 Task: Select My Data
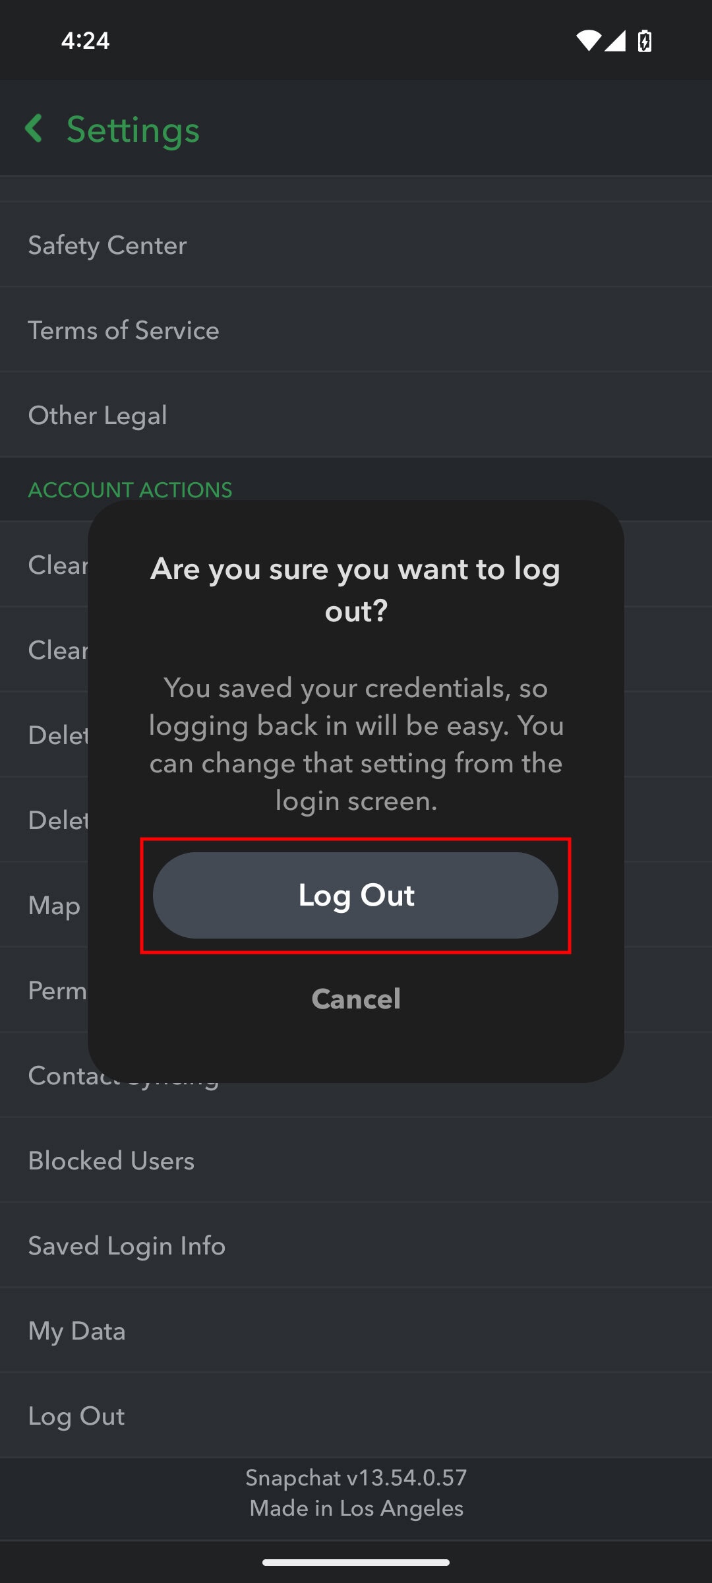[76, 1330]
